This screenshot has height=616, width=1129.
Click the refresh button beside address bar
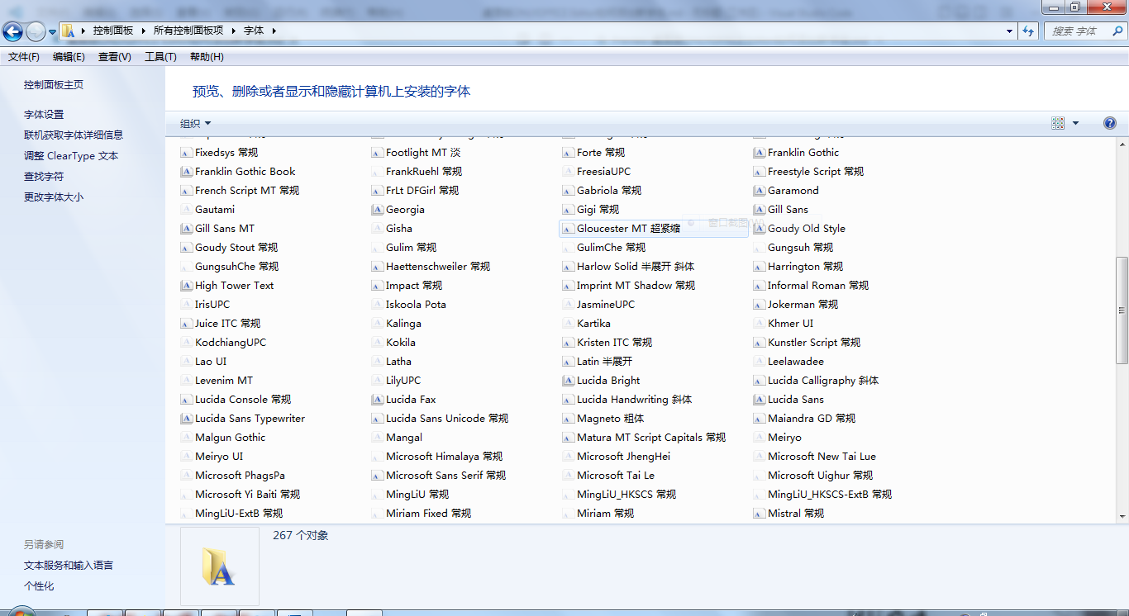1028,31
